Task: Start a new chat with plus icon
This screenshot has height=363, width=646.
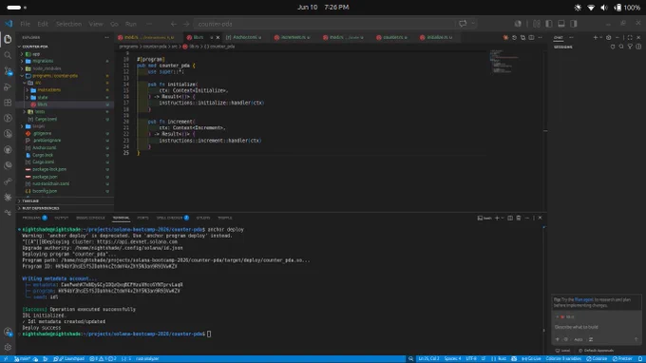Action: click(x=595, y=37)
